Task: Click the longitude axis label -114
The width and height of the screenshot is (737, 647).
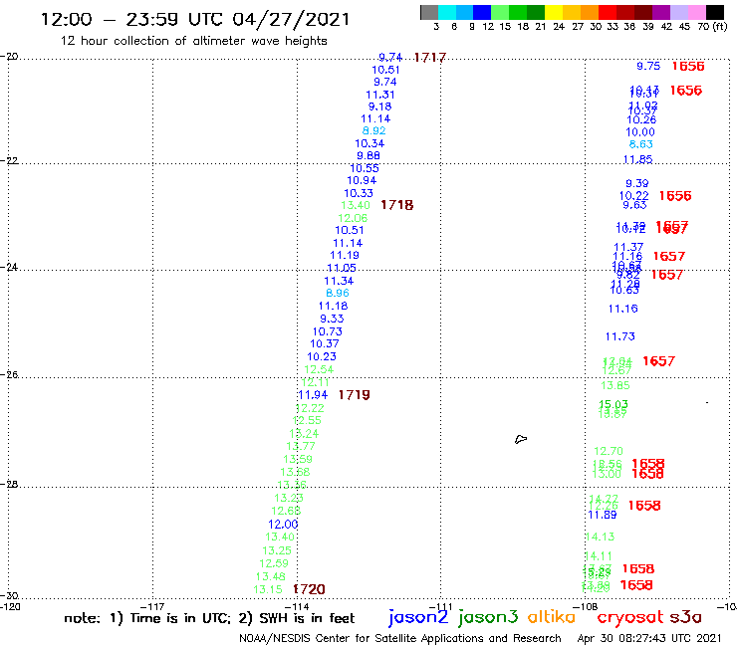Action: (x=297, y=606)
